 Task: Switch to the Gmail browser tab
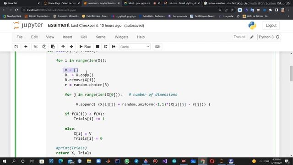pos(182,3)
